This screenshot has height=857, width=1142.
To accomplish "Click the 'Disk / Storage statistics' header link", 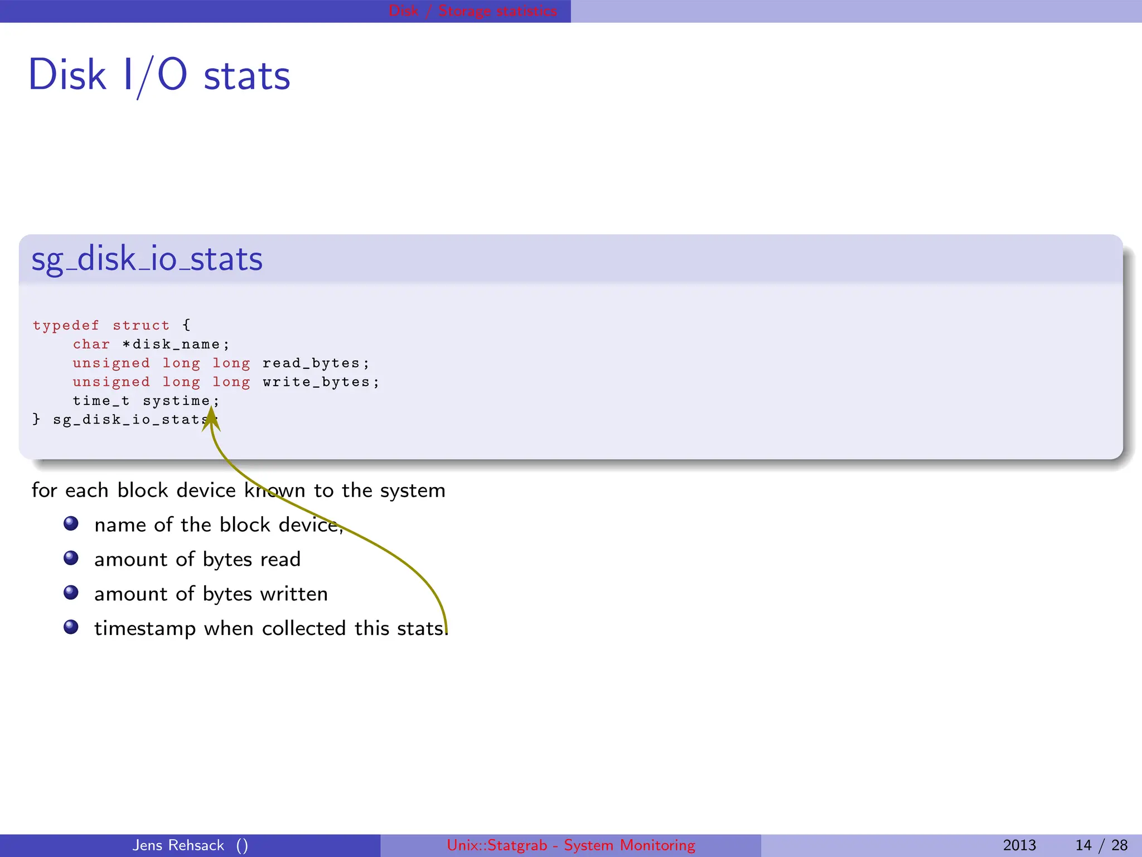I will tap(473, 11).
